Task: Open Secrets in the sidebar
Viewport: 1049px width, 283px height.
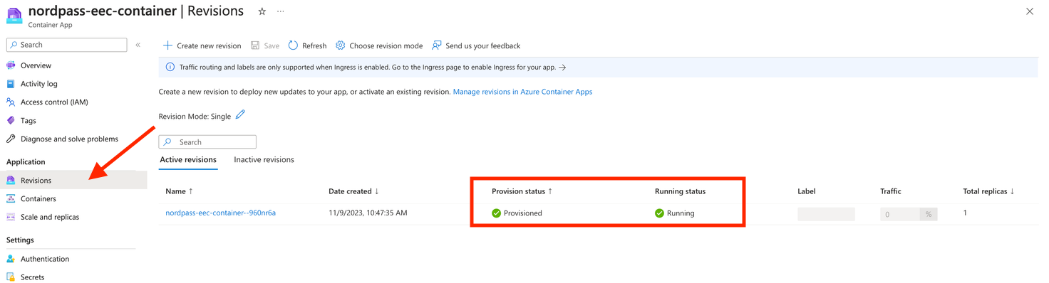Action: click(32, 277)
